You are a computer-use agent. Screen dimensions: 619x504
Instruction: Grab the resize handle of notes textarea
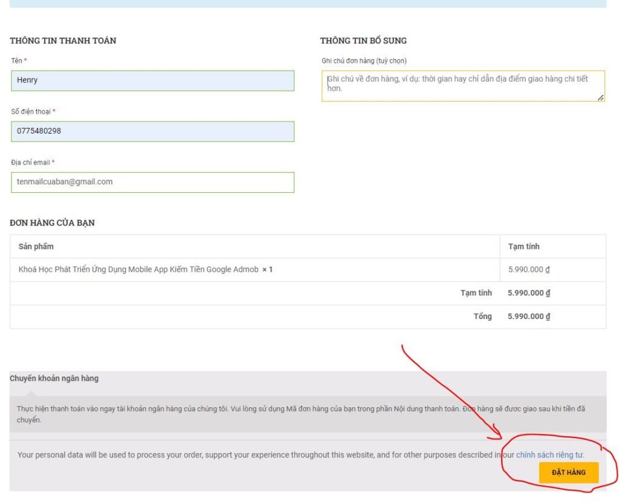tap(600, 97)
